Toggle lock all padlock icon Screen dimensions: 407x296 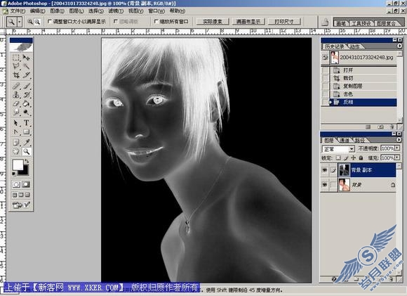click(361, 158)
